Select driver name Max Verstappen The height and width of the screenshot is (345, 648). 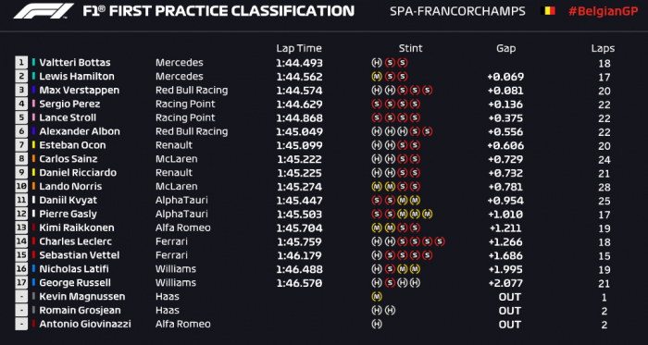coord(80,90)
